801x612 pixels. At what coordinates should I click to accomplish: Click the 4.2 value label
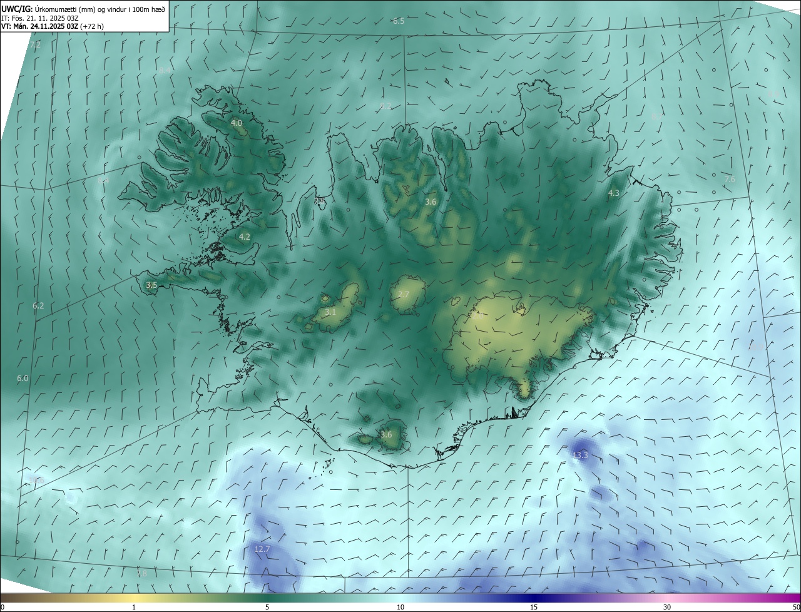(x=245, y=237)
